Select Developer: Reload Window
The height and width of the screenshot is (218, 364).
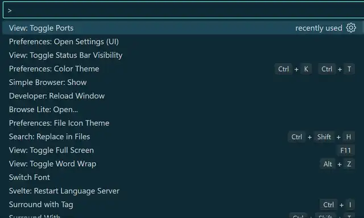tap(182, 96)
